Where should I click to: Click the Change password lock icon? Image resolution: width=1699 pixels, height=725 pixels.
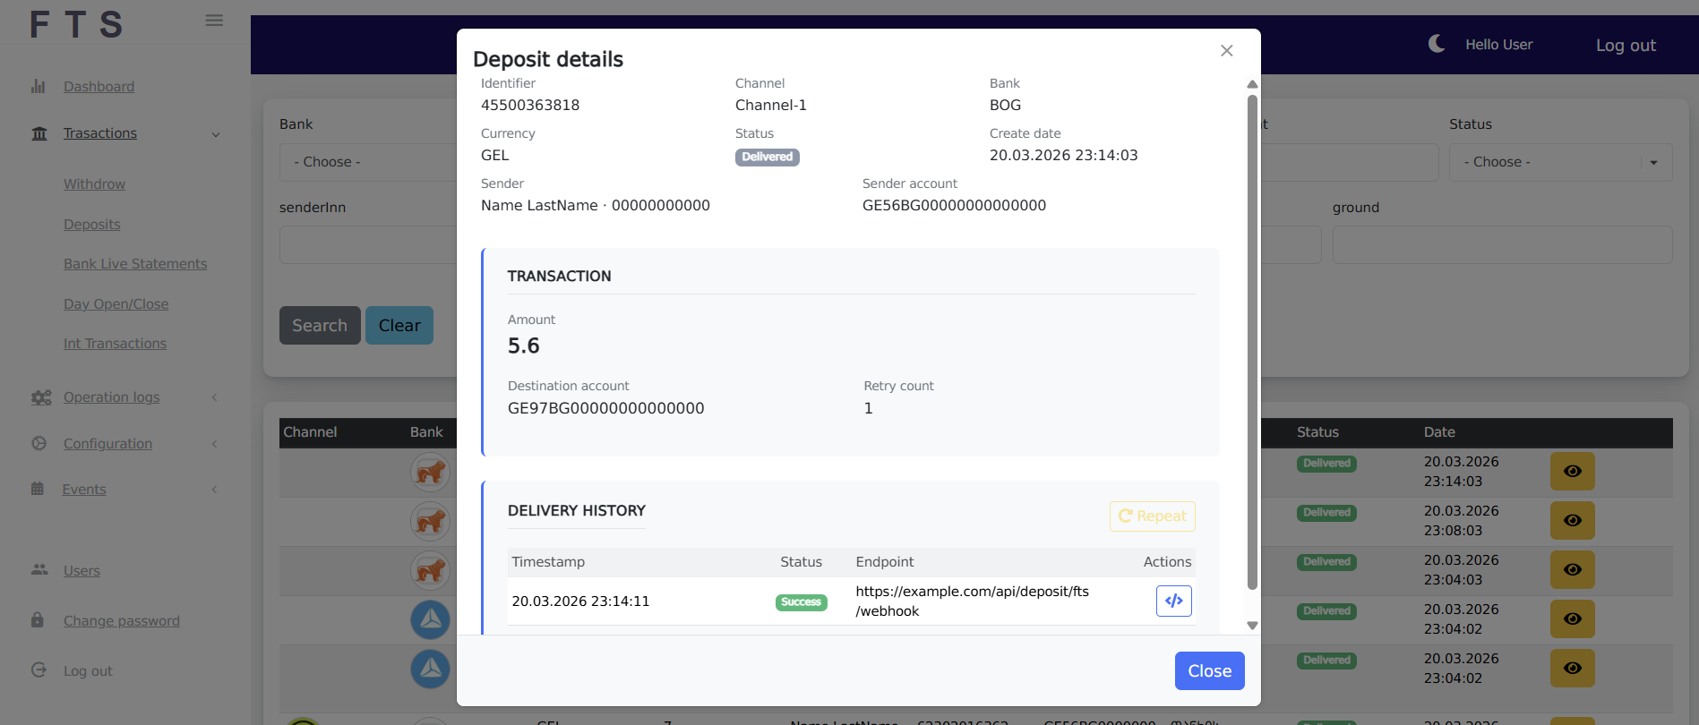point(38,620)
